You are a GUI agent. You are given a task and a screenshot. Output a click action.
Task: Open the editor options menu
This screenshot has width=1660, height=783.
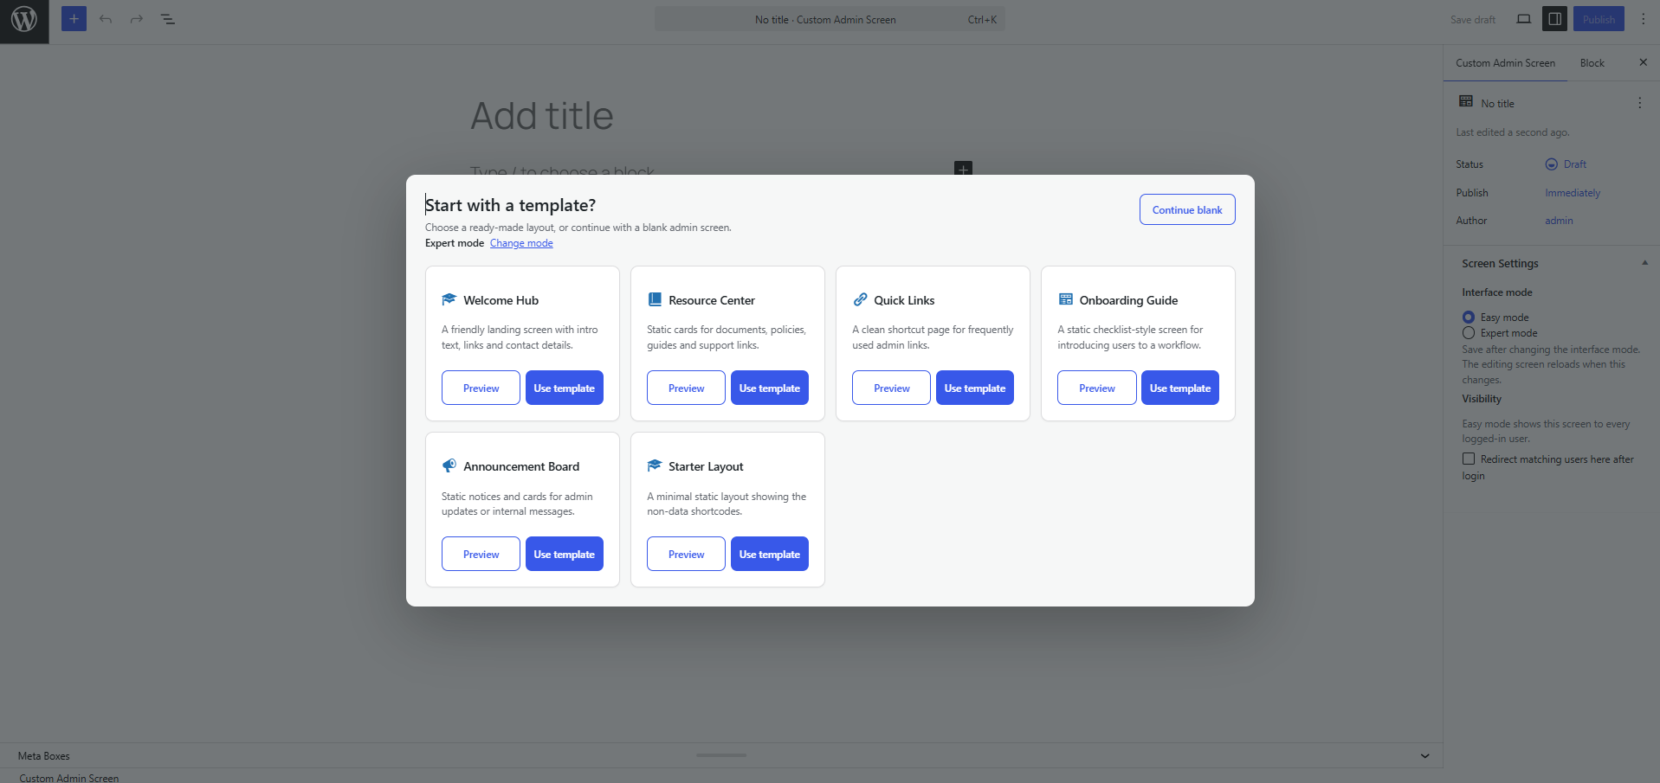[1644, 19]
